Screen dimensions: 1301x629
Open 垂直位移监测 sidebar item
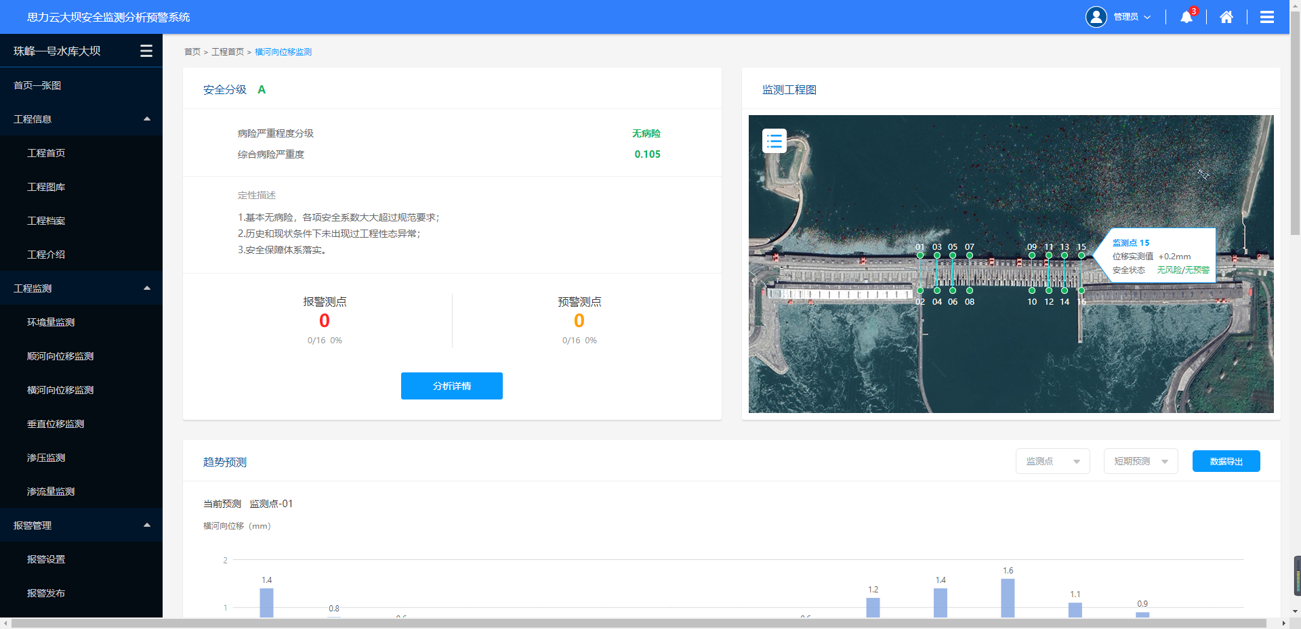tap(81, 423)
